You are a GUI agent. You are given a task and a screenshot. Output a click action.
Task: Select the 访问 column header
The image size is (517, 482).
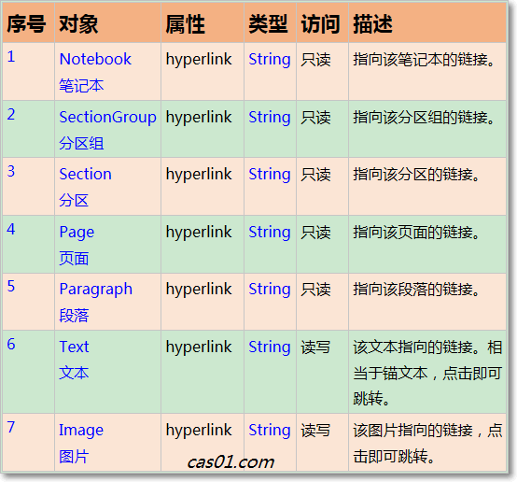click(x=320, y=23)
